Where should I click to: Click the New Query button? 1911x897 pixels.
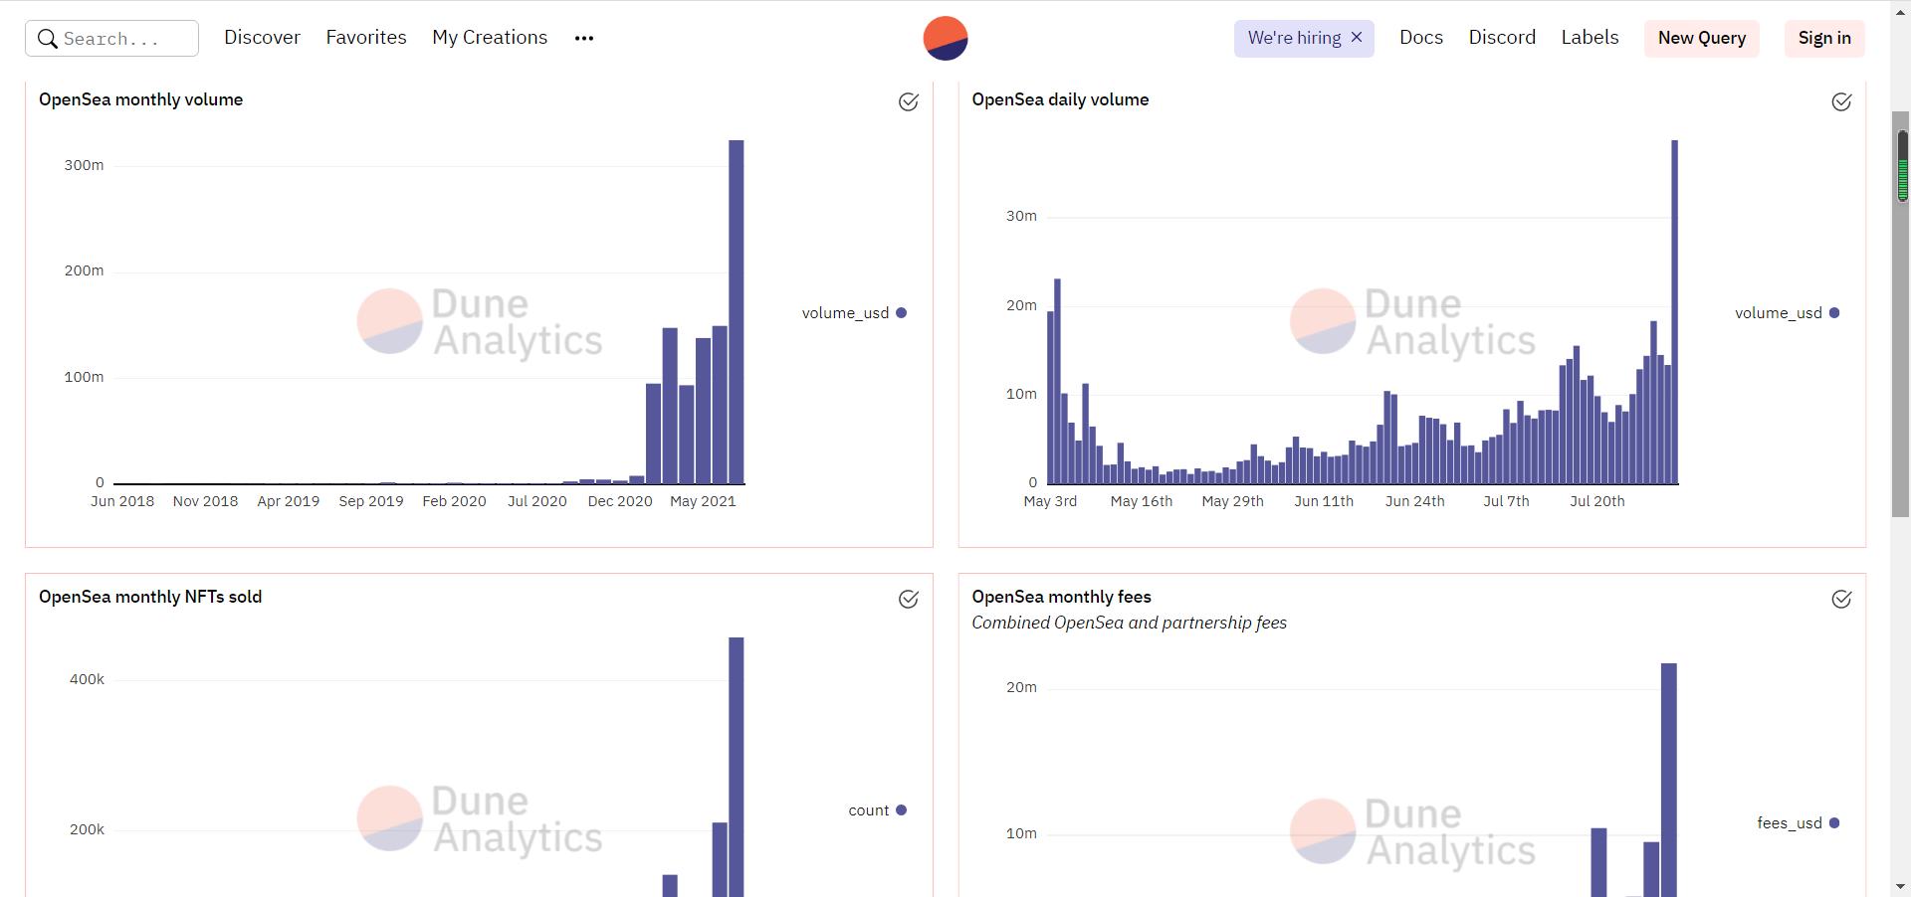click(x=1702, y=39)
